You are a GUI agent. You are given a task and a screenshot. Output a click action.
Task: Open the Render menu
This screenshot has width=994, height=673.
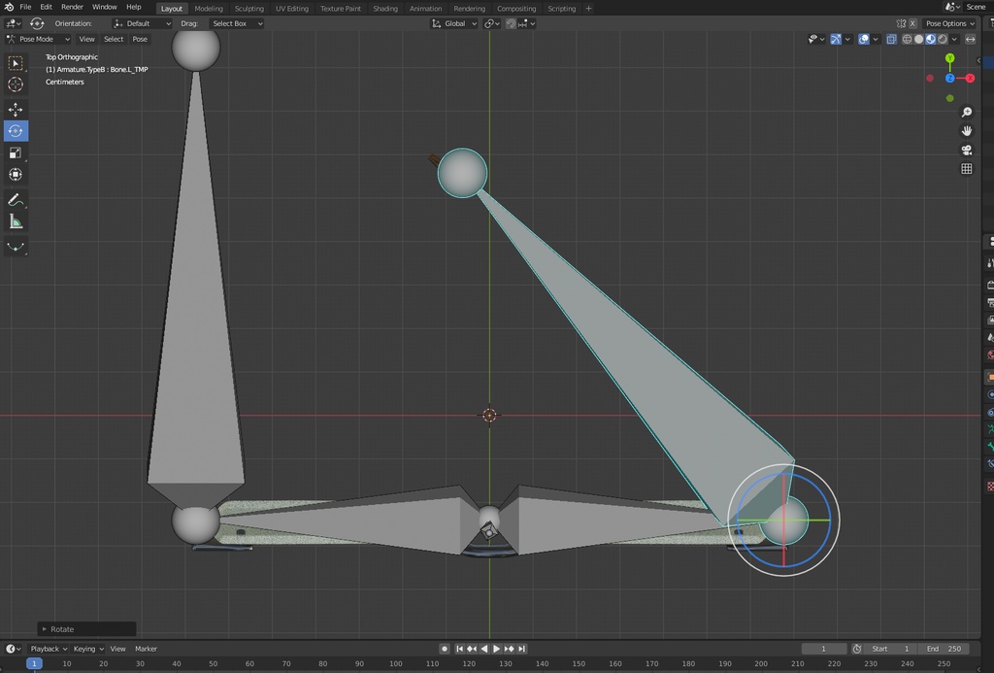pos(72,7)
